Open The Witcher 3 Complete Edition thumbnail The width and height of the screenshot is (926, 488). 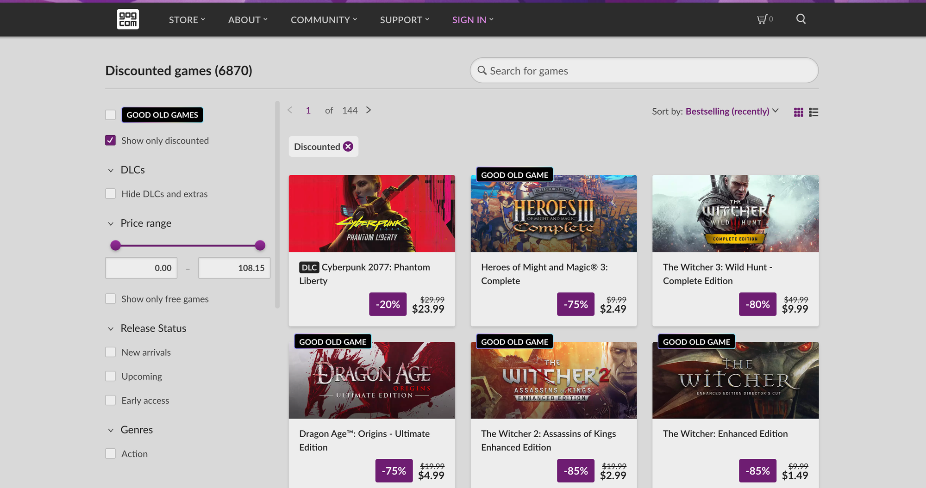735,213
